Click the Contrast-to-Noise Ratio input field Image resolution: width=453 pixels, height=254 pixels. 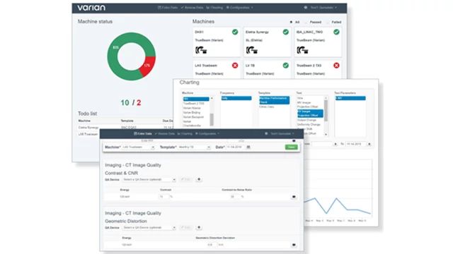point(235,197)
